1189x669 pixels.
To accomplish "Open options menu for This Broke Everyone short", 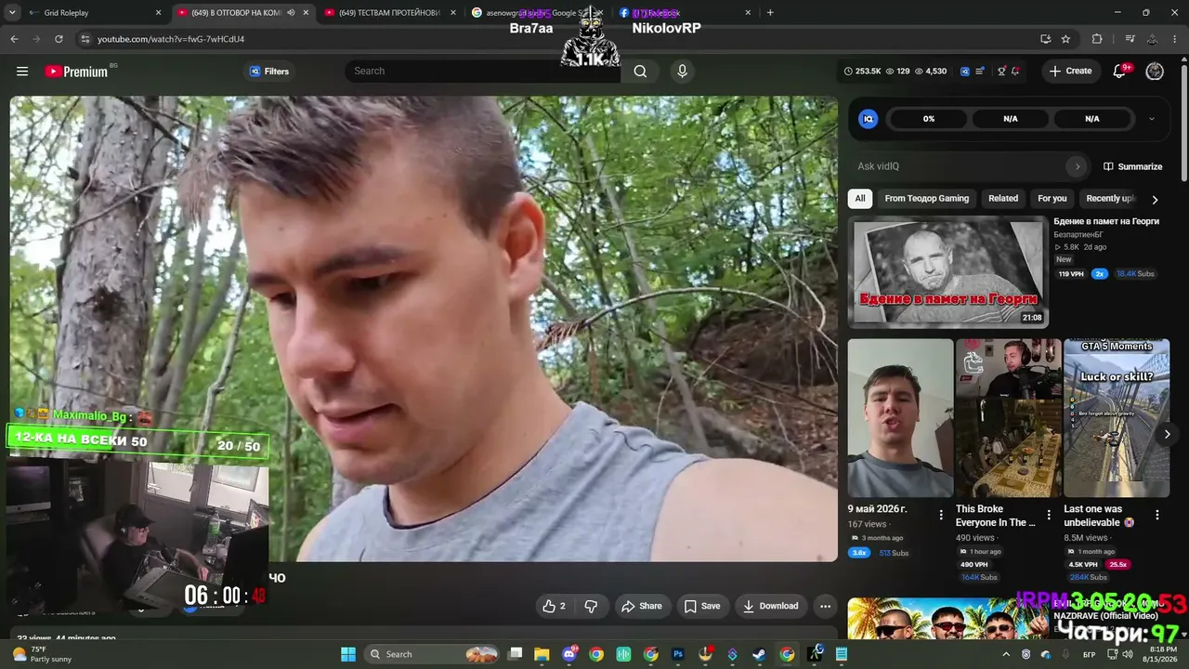I will [x=1049, y=515].
